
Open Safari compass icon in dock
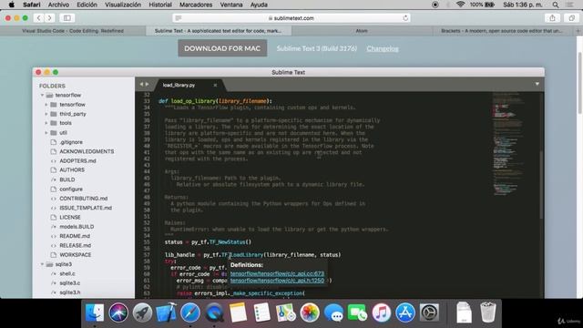click(190, 313)
